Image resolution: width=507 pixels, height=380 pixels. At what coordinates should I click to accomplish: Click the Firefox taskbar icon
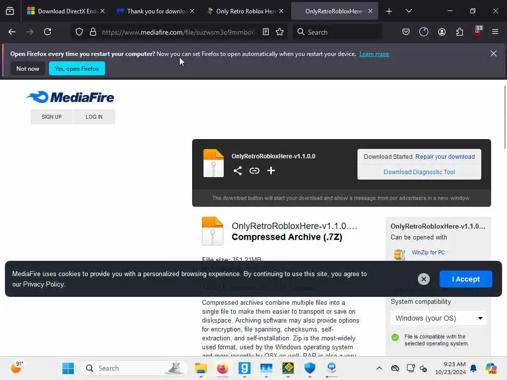222,368
